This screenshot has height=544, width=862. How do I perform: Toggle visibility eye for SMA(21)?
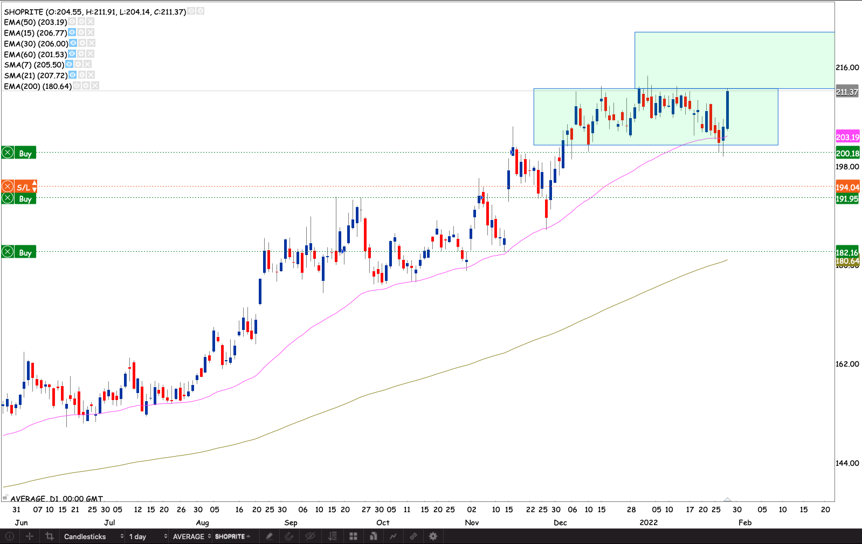[x=73, y=75]
